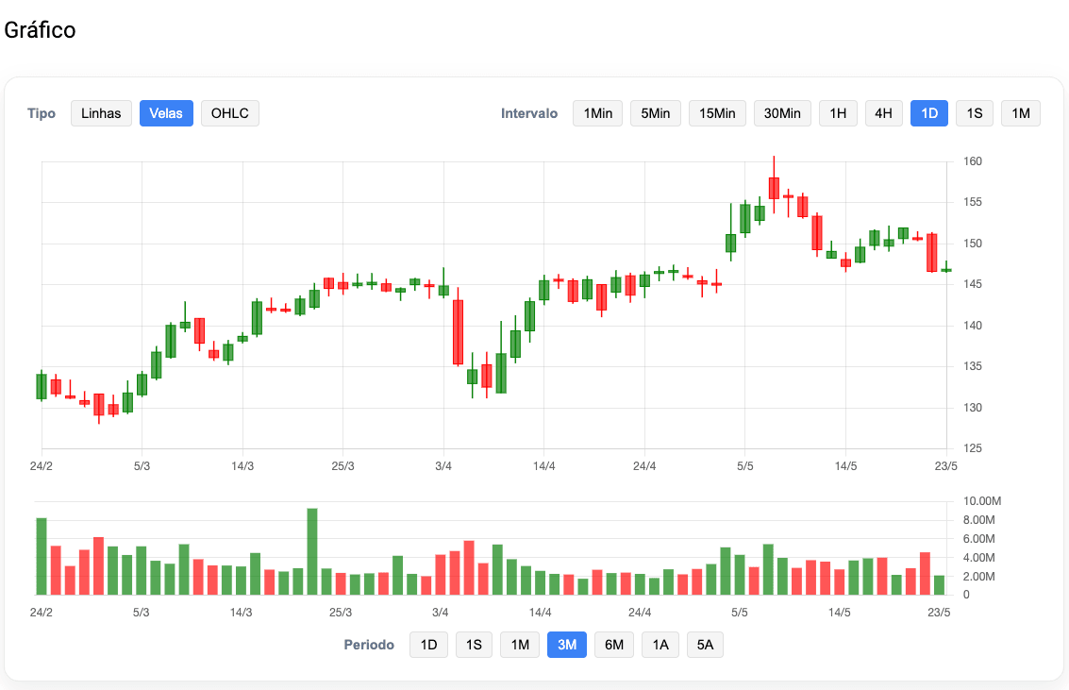Screen dimensions: 1069x690
Task: Select the 6M period
Action: tap(613, 645)
